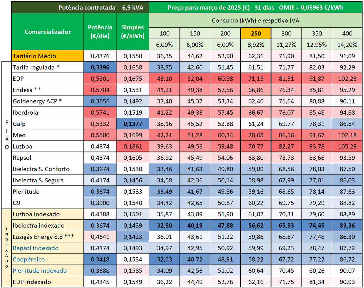Click the 'Luzigás Energy 8.8 ***' row label
This screenshot has height=288, width=364.
click(48, 237)
